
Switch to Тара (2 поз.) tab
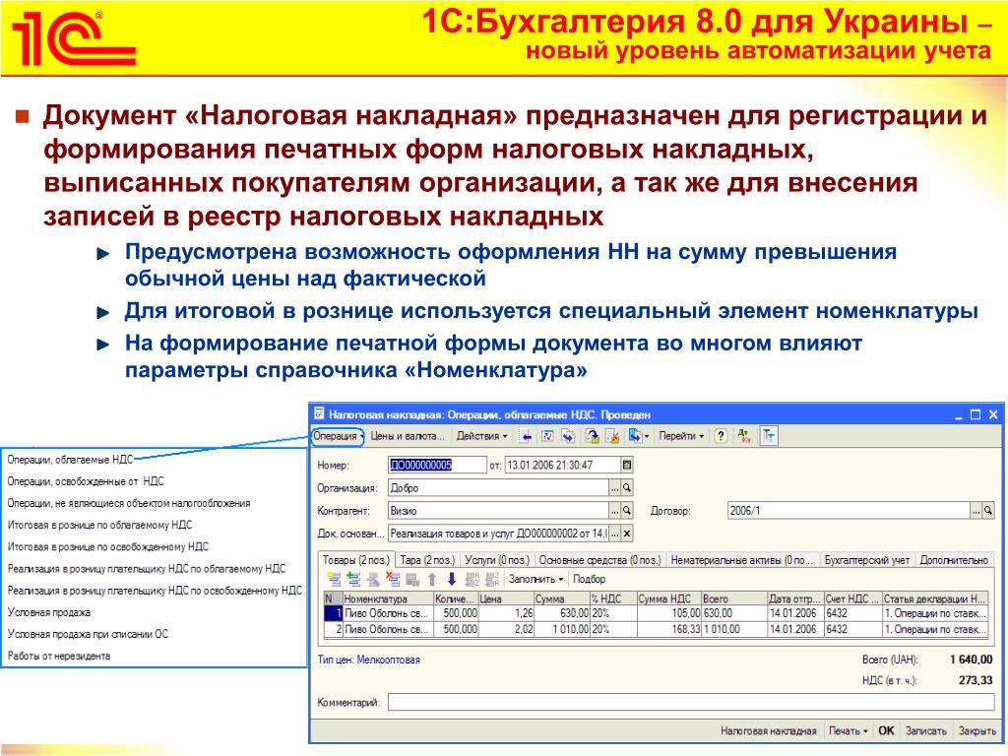click(427, 560)
